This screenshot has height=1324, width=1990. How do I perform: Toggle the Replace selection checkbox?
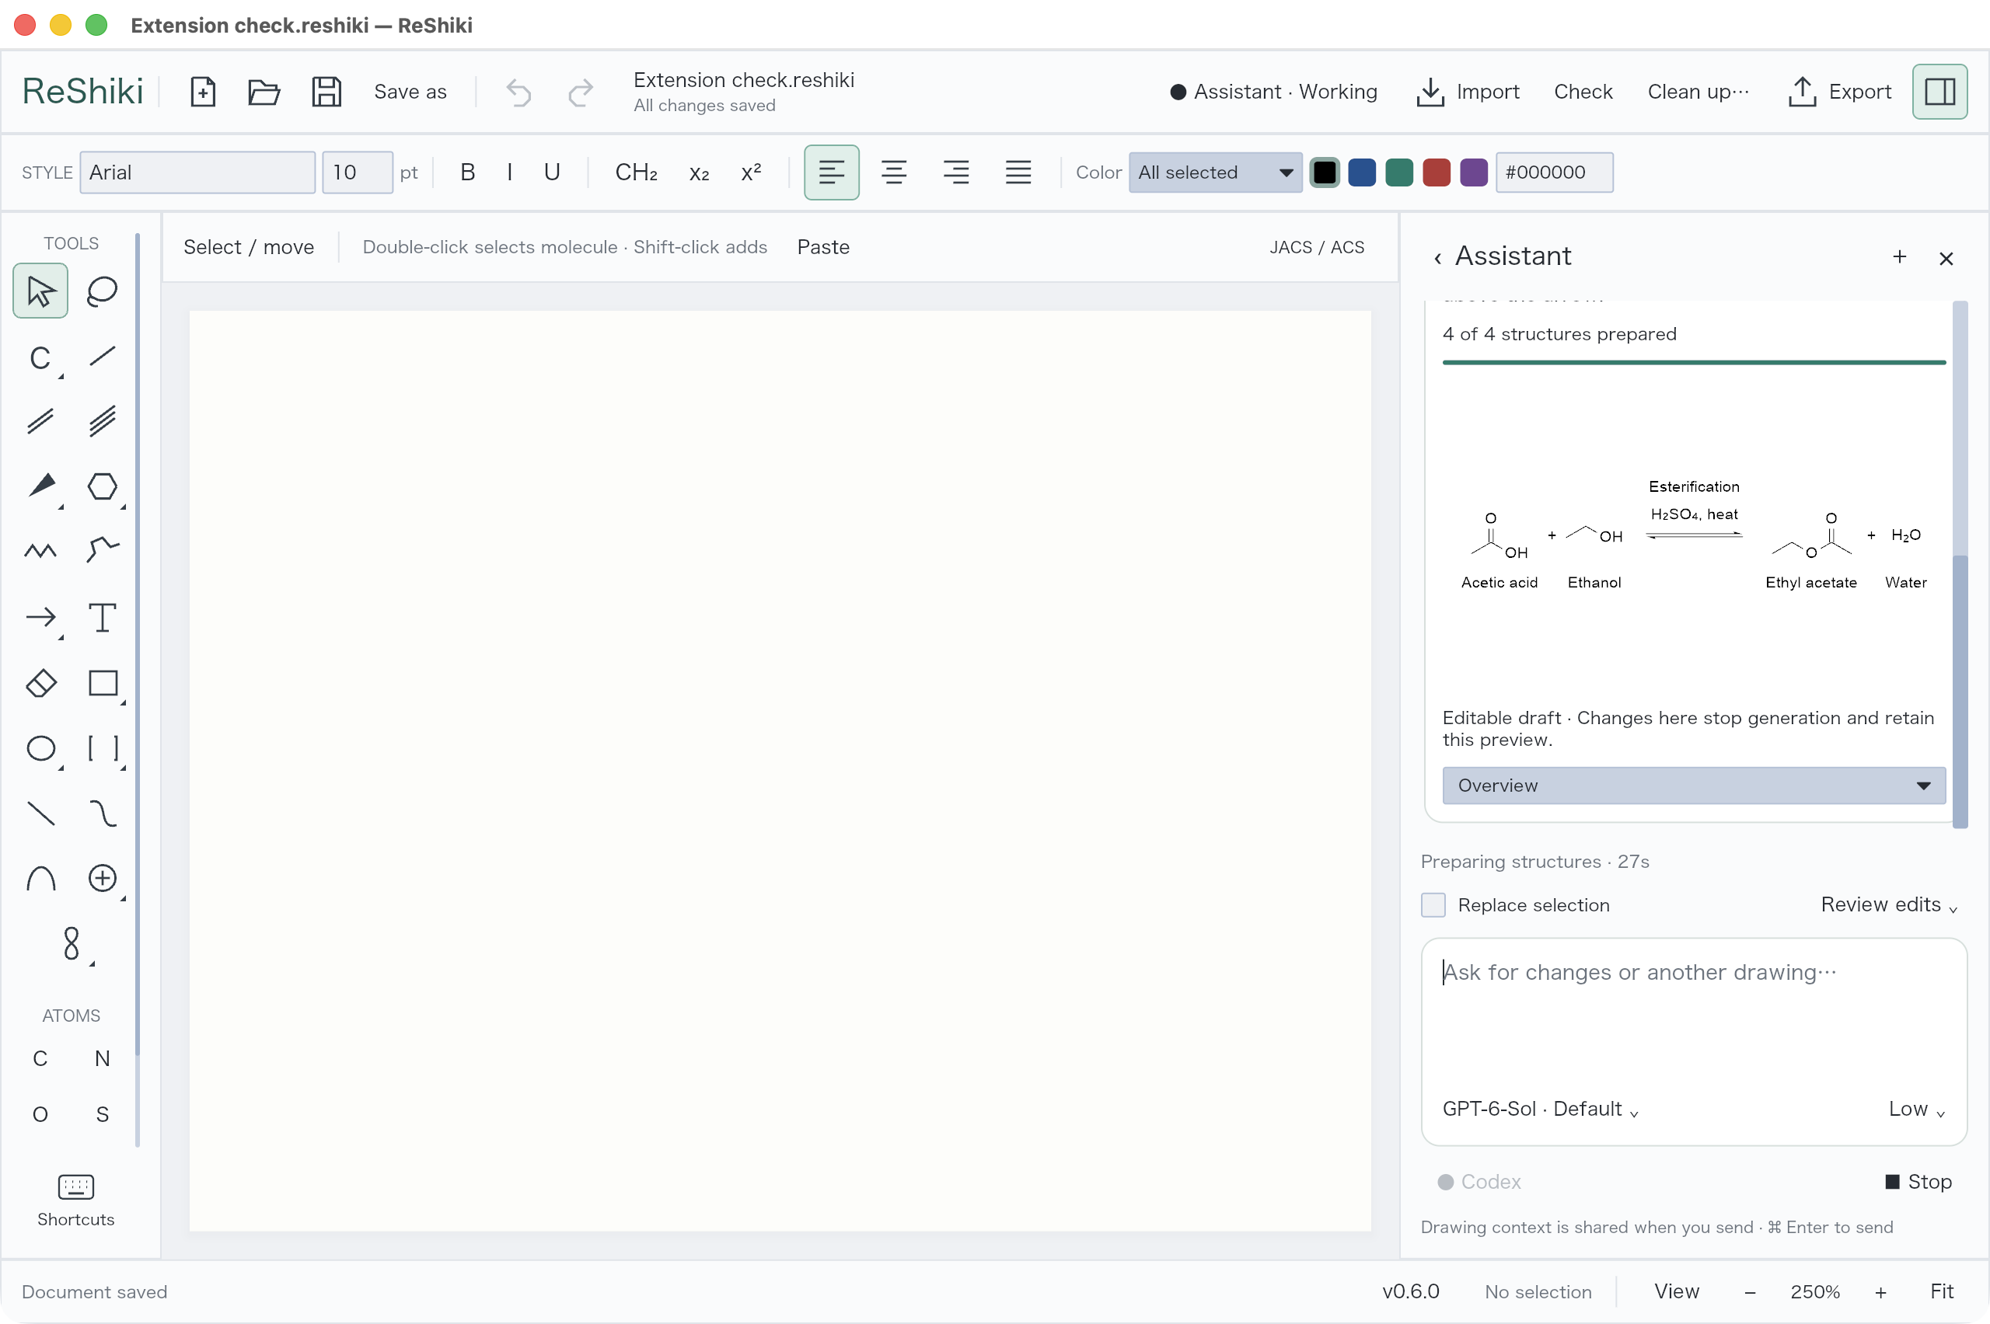coord(1433,904)
